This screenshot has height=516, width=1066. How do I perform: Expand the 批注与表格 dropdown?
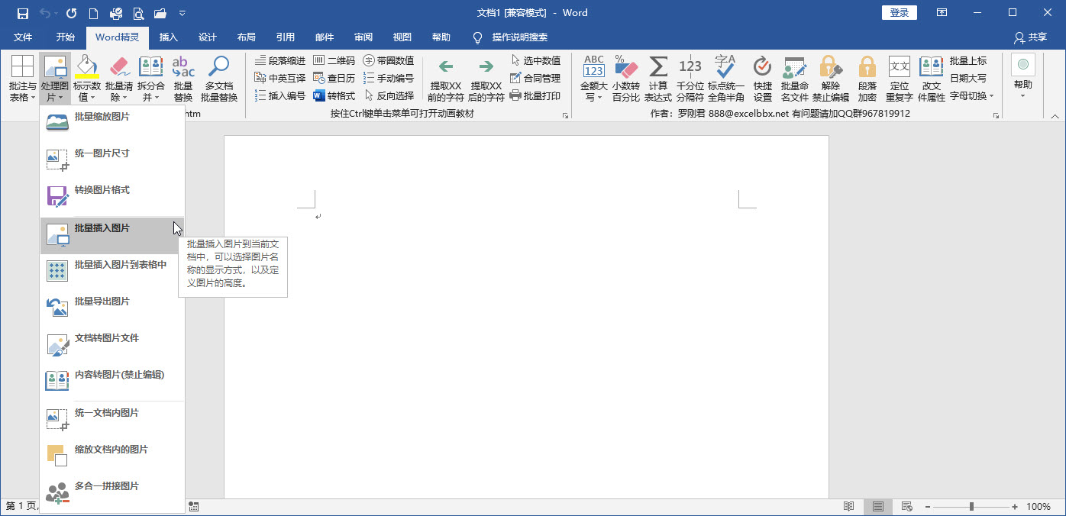coord(22,79)
